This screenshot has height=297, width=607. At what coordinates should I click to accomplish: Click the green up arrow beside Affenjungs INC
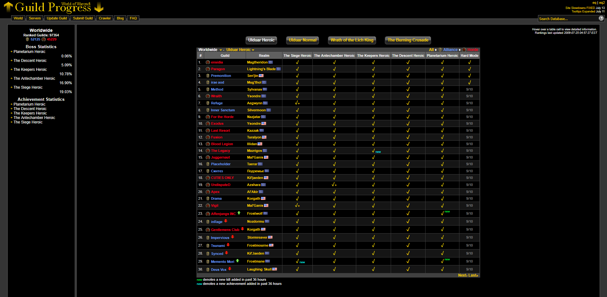(239, 213)
